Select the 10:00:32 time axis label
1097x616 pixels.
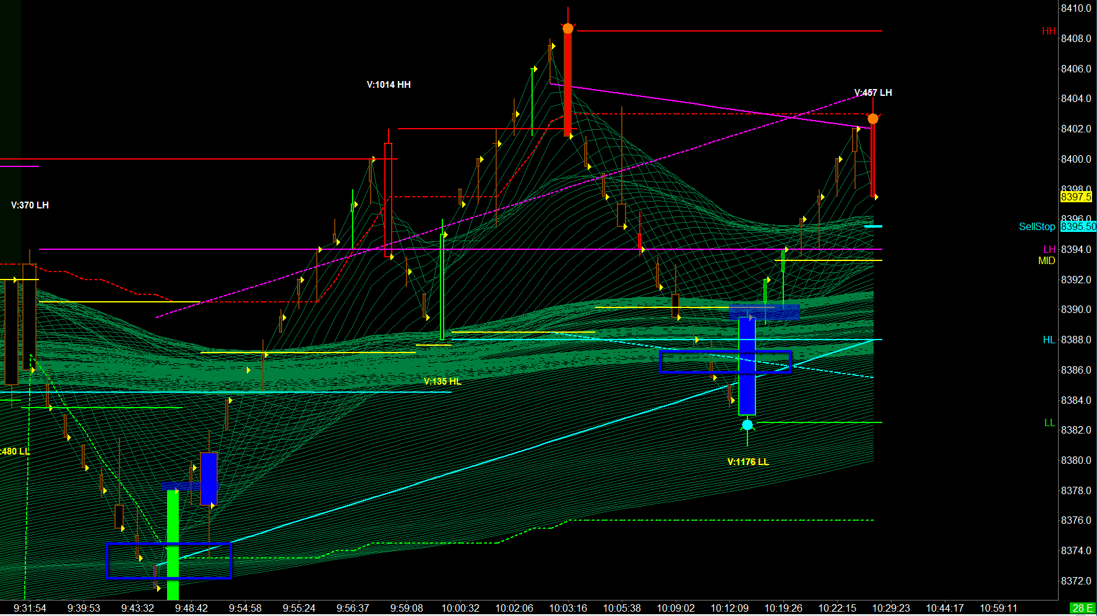[x=460, y=609]
